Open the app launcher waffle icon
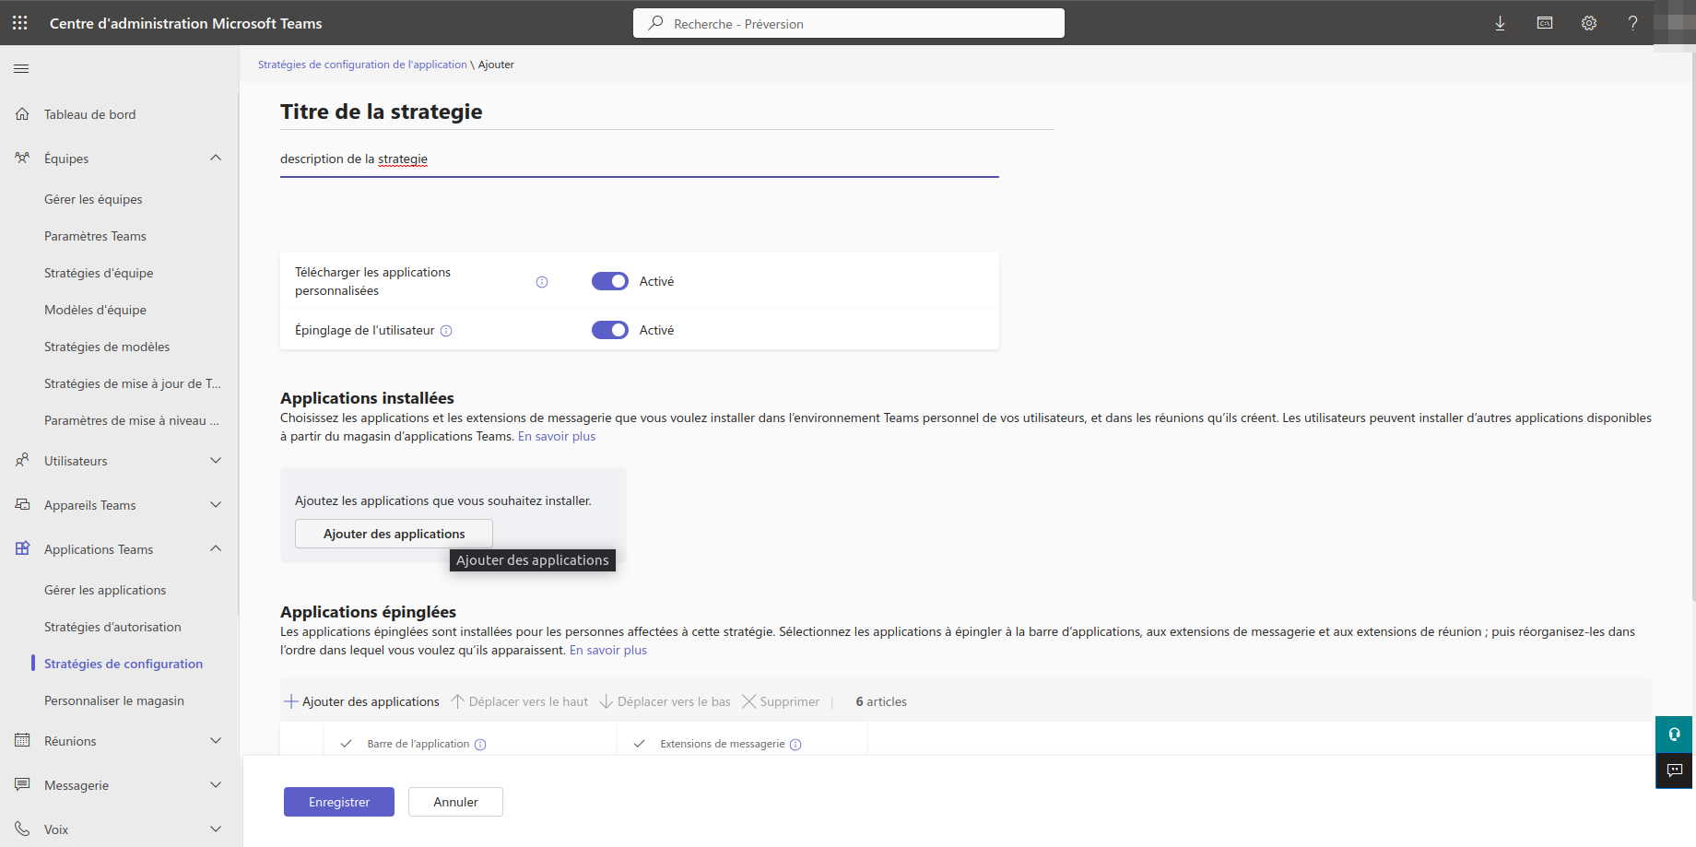The width and height of the screenshot is (1696, 847). point(19,23)
